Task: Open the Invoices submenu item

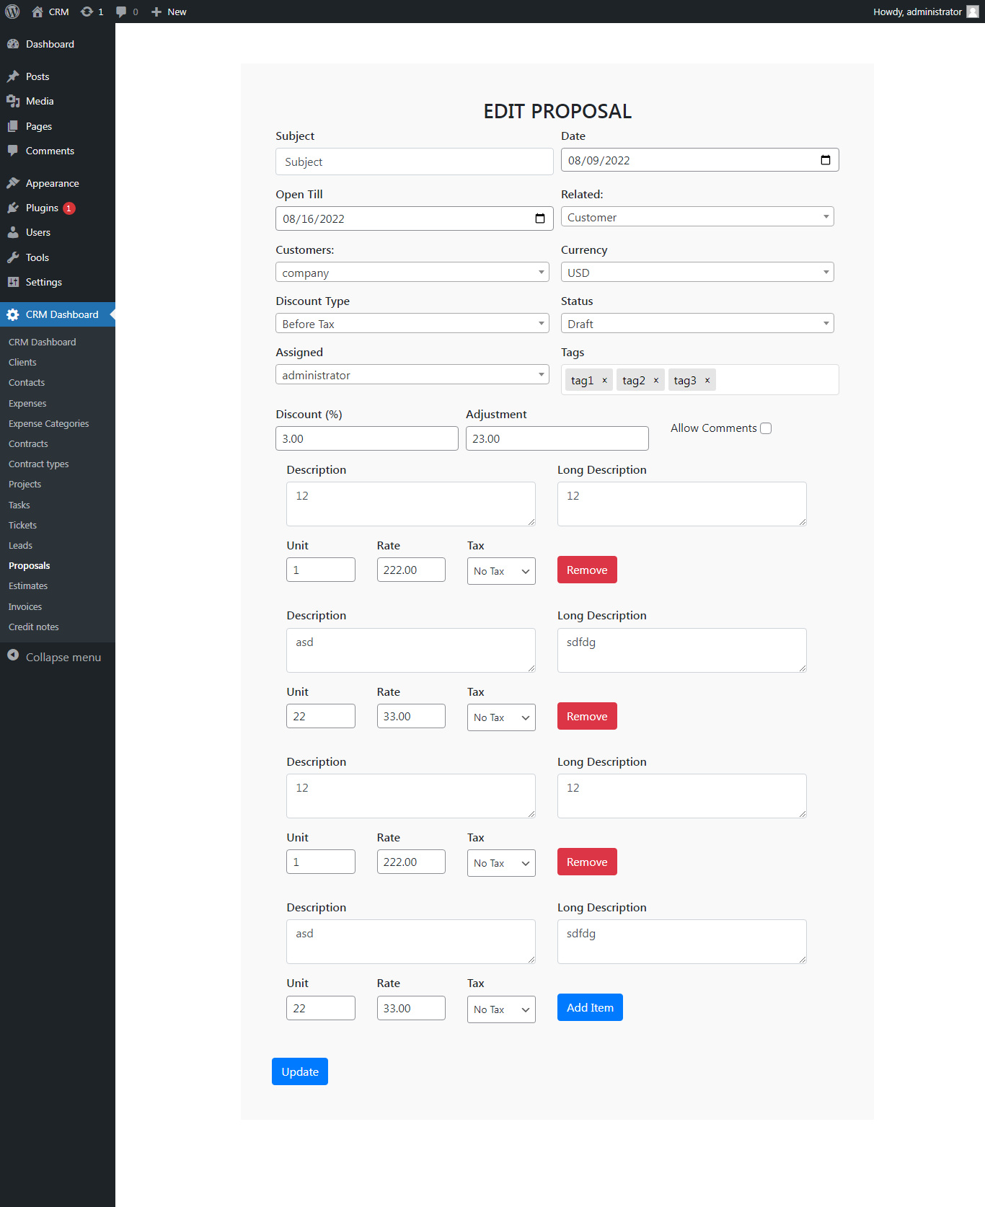Action: (25, 607)
